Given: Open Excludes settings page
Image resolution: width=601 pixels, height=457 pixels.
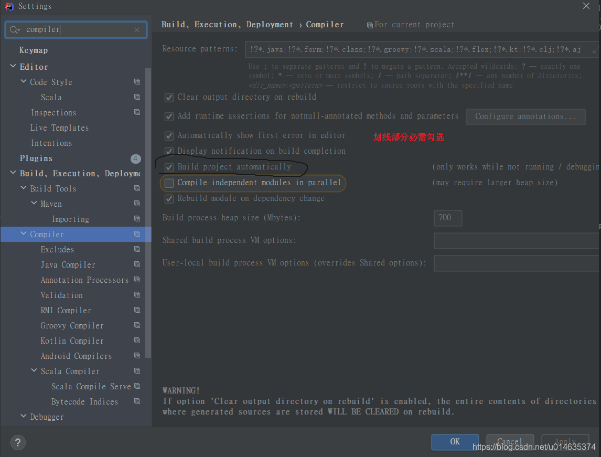Looking at the screenshot, I should coord(57,250).
